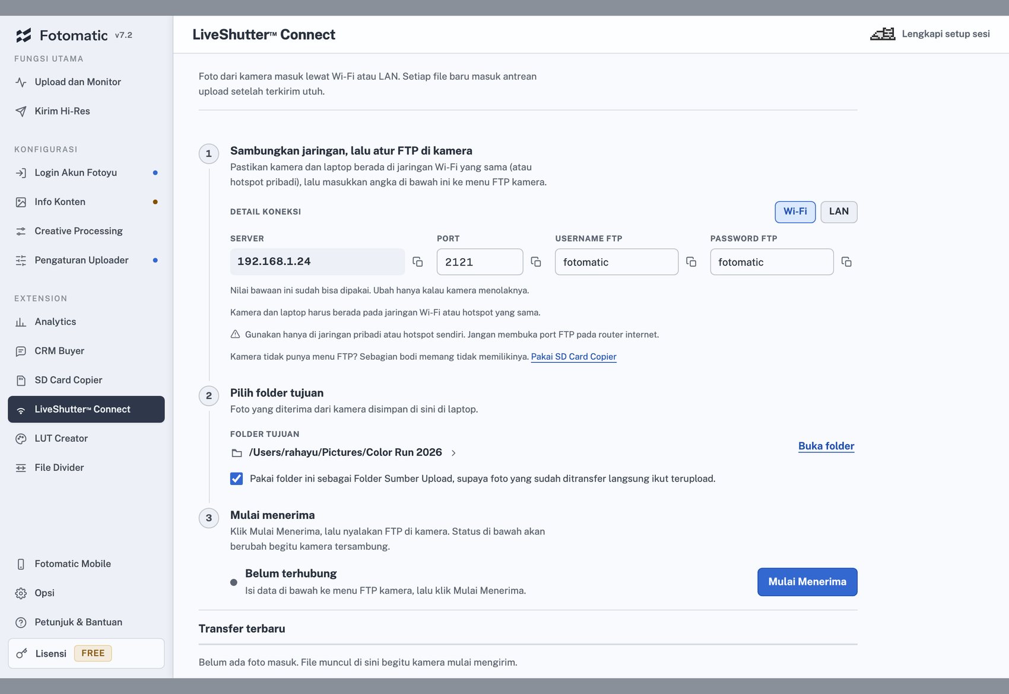The width and height of the screenshot is (1009, 694).
Task: Click the Belum terhubung status text
Action: point(291,573)
